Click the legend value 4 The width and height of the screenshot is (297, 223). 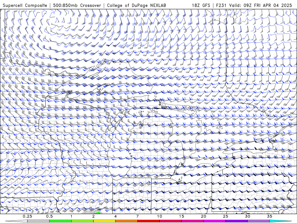(115, 216)
